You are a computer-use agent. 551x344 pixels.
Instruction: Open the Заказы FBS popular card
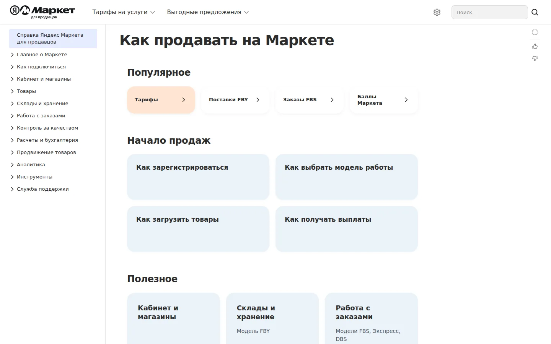310,100
